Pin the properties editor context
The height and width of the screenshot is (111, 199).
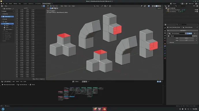coord(197,27)
